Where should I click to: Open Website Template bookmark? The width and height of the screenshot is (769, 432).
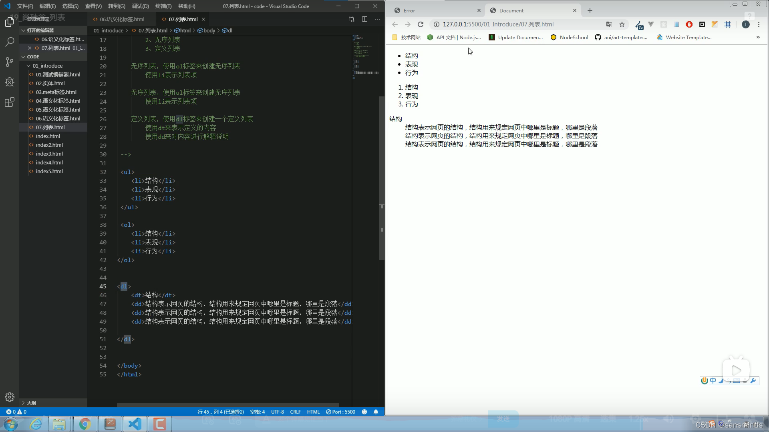click(684, 37)
